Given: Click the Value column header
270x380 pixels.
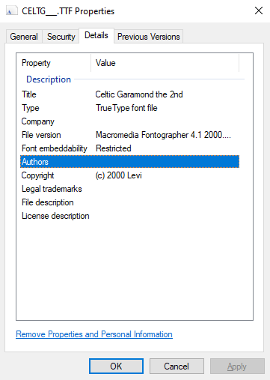Looking at the screenshot, I should pos(165,63).
